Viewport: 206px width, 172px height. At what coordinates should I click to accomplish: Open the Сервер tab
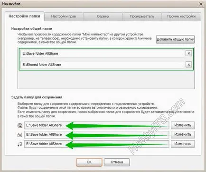103,17
